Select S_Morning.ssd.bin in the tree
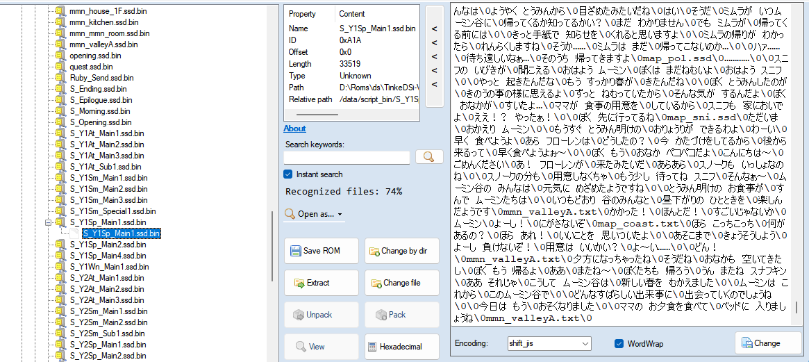809x362 pixels. point(99,111)
